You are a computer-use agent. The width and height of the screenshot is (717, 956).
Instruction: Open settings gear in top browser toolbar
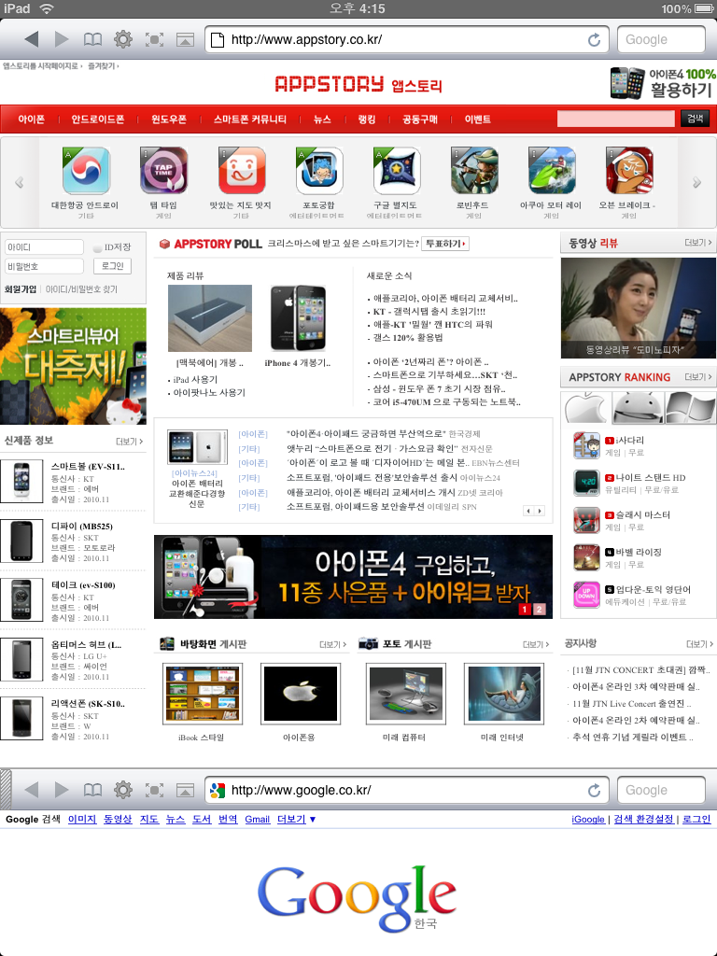pyautogui.click(x=123, y=39)
